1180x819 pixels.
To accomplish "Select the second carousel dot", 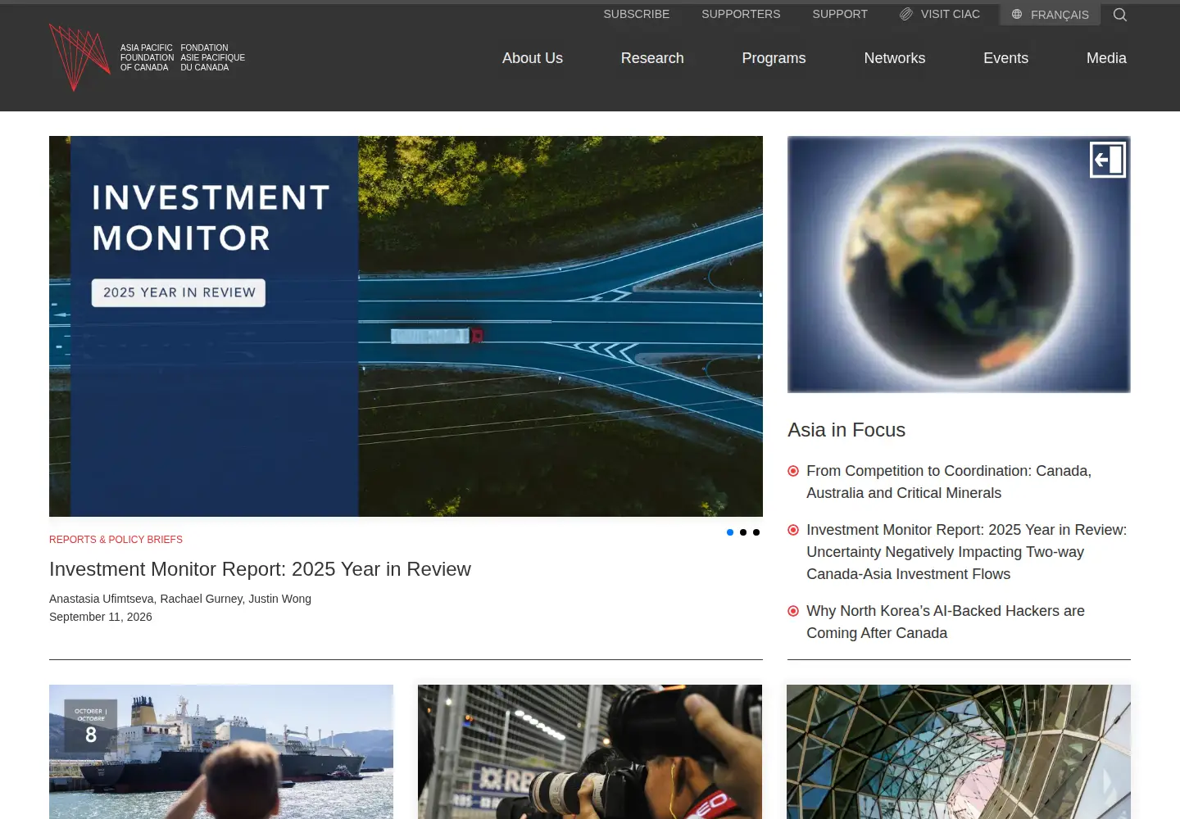I will (743, 532).
